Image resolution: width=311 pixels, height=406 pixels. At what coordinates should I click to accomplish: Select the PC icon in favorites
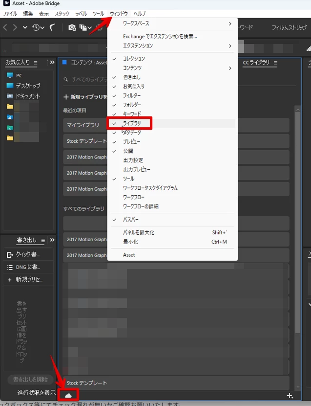click(10, 75)
